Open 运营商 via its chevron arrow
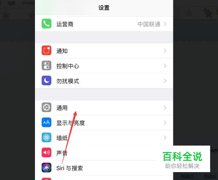 165,24
